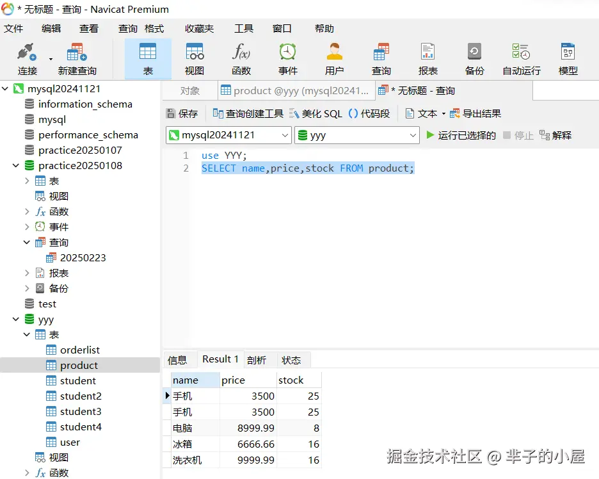Select the practice20250107 database
The height and width of the screenshot is (479, 599).
[x=80, y=150]
